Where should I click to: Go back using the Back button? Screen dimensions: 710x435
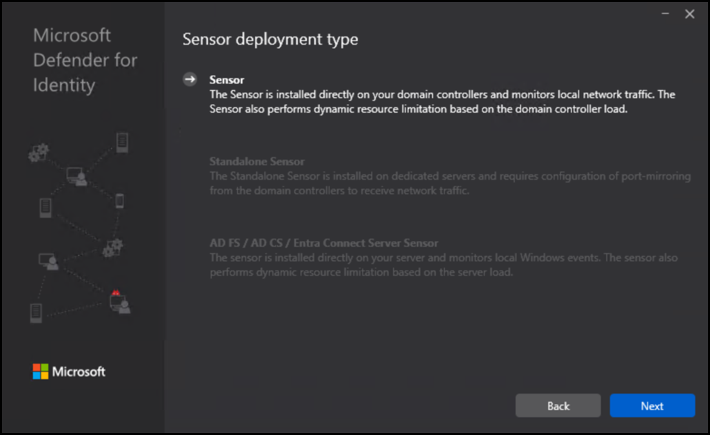[x=558, y=406]
